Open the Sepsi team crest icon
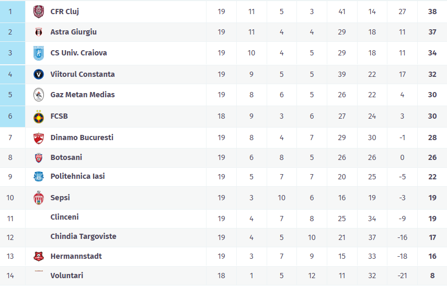Screen dimensions: 447x286 [x=39, y=198]
